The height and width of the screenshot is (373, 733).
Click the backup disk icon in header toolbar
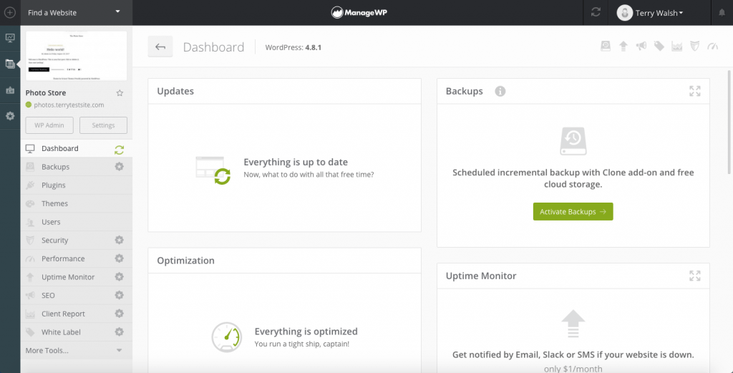pos(606,46)
